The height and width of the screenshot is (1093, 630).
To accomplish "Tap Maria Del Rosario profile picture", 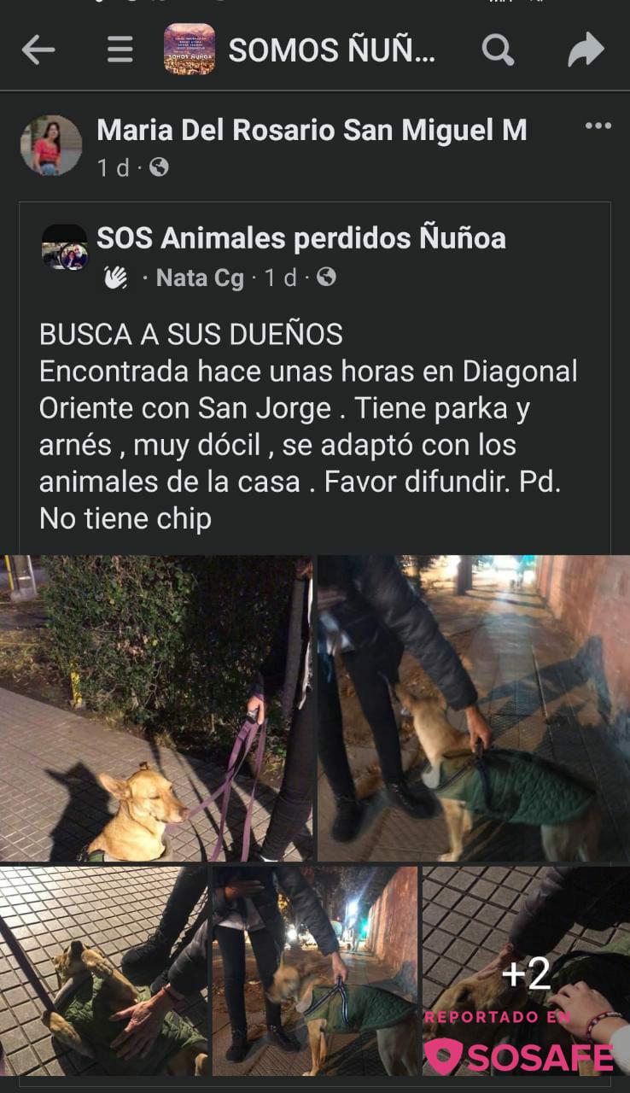I will (x=51, y=145).
